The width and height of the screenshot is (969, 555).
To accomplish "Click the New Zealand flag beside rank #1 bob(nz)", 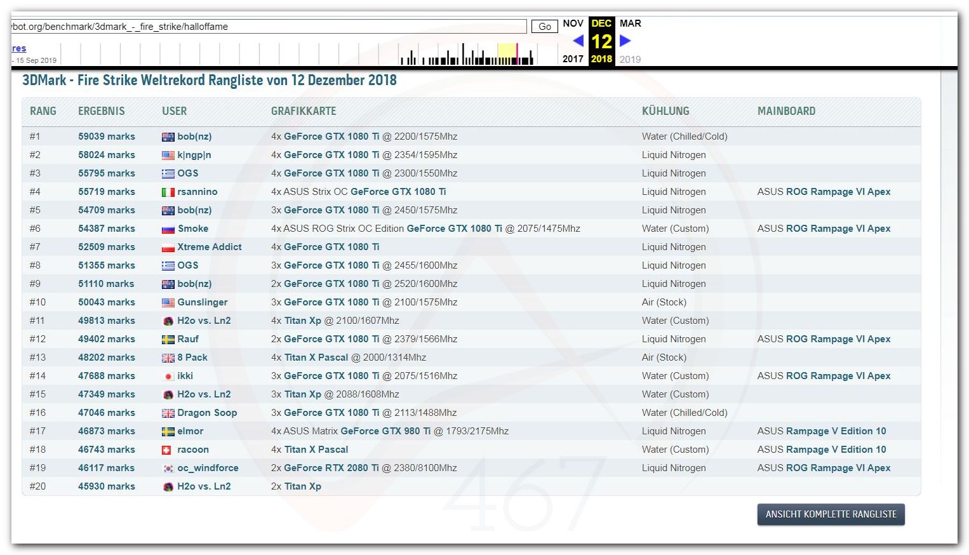I will coord(168,137).
